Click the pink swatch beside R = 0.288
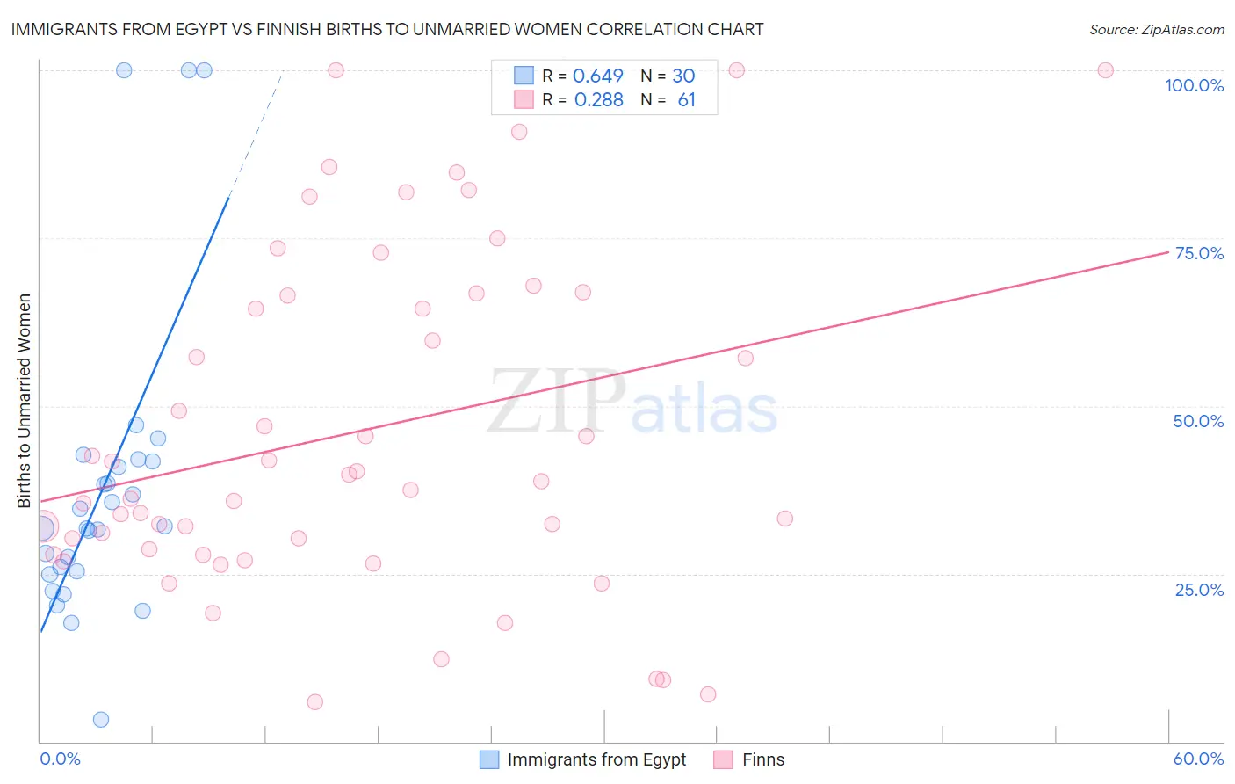This screenshot has height=784, width=1235. pyautogui.click(x=524, y=99)
